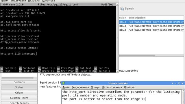Click the '#http_access allow everyone' line
The height and width of the screenshot is (104, 185).
20,42
